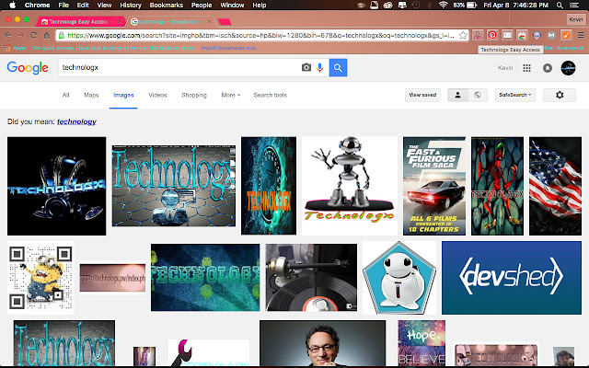589x368 pixels.
Task: Open the vinyl turntable image
Action: 311,278
